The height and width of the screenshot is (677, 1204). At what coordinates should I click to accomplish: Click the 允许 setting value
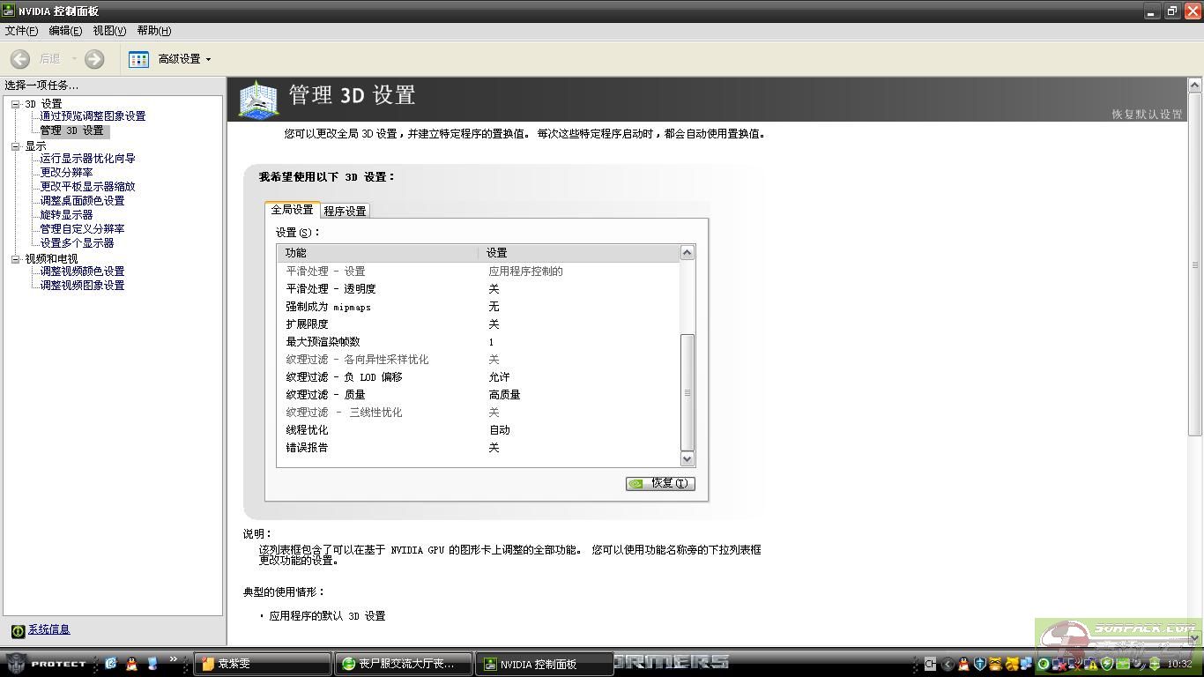click(x=500, y=377)
